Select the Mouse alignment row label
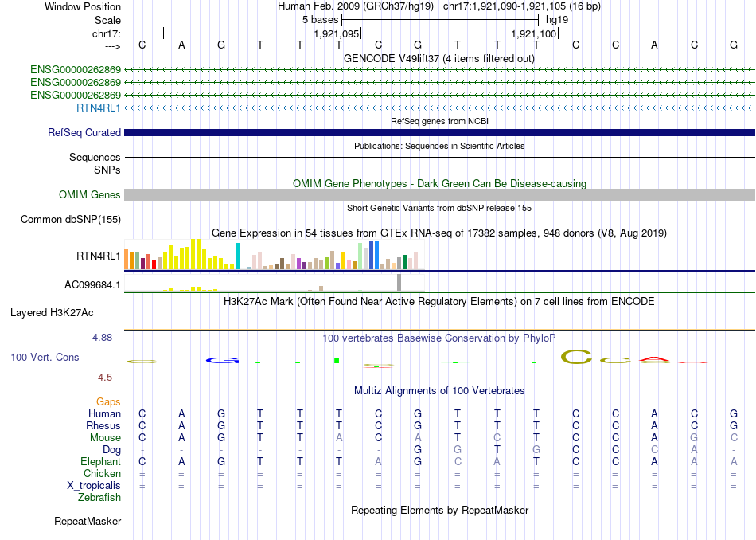Image resolution: width=756 pixels, height=540 pixels. pos(105,438)
